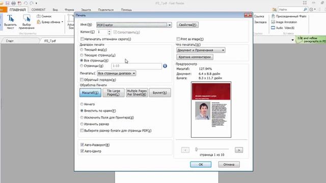
Task: Open the Буфер обмена clipboard tool
Action: click(x=48, y=22)
